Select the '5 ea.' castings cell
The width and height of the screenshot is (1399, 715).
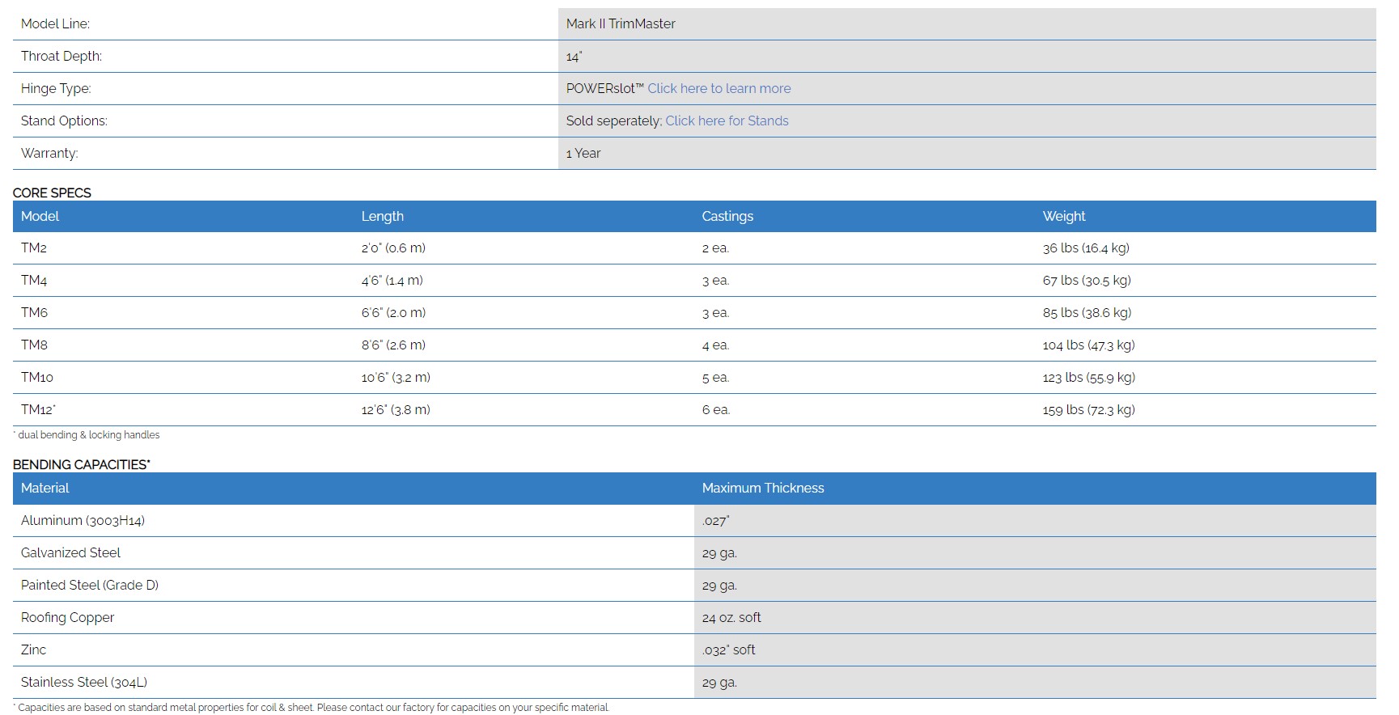(x=715, y=377)
